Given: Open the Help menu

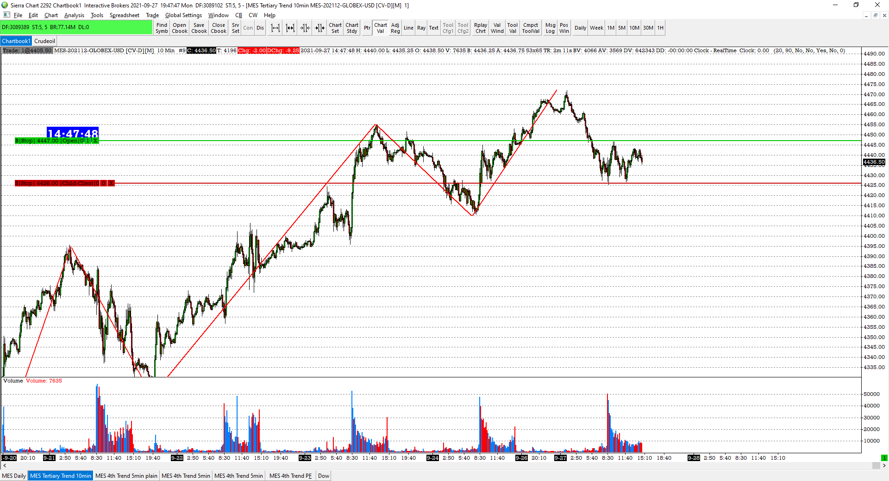Looking at the screenshot, I should pos(269,15).
